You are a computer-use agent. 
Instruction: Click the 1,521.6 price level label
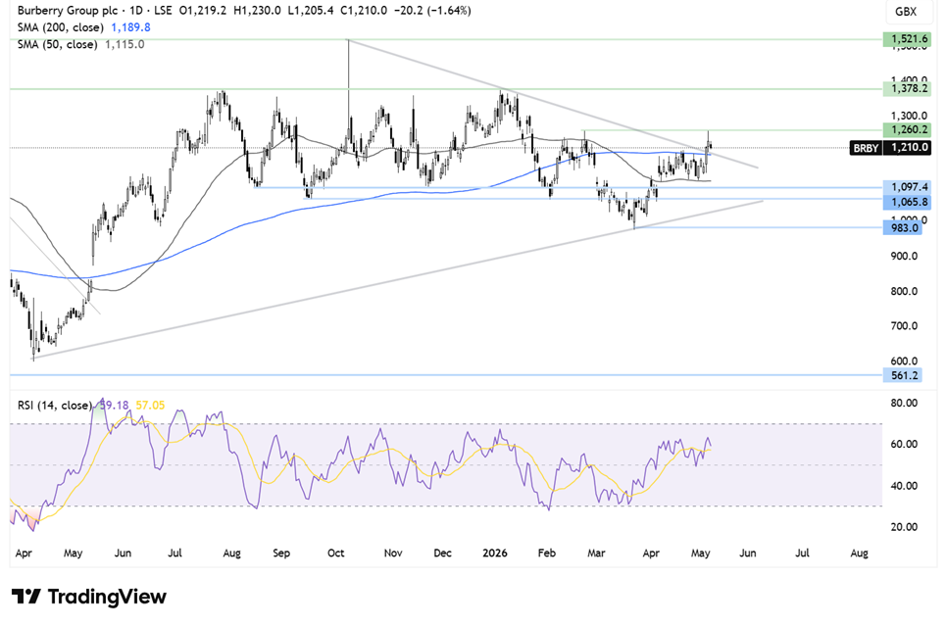click(x=907, y=38)
